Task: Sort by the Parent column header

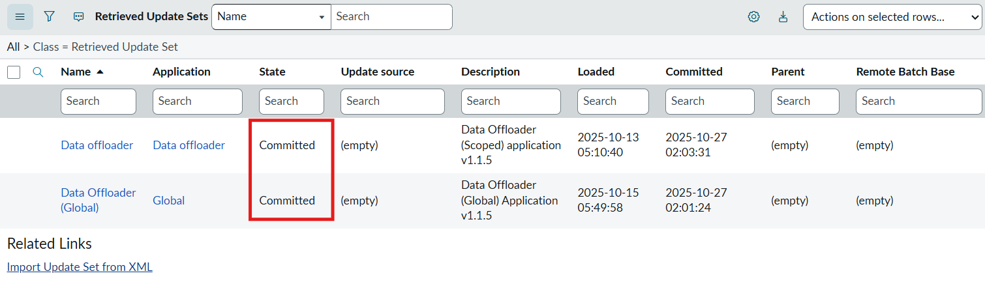Action: point(788,72)
